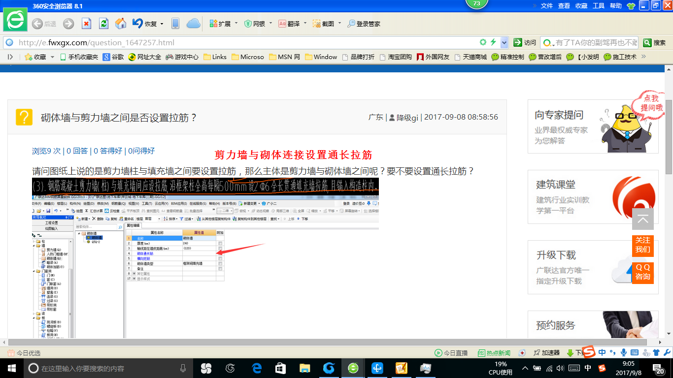Expand the 扩展 dropdown arrow

[x=236, y=23]
